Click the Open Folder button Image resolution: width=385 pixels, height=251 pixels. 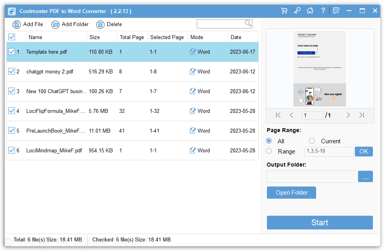(292, 193)
